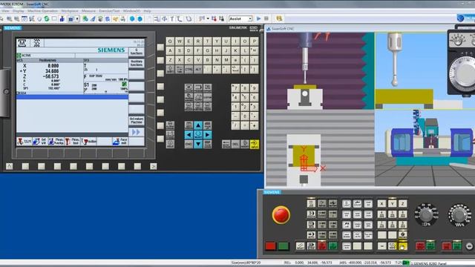Click the red cycle stop key

point(322,246)
